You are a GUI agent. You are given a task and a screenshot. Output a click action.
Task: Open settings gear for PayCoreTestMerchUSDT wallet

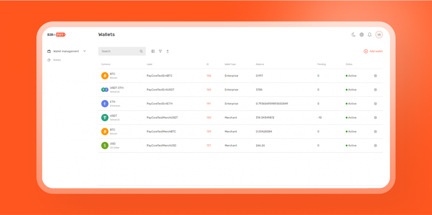(x=375, y=117)
